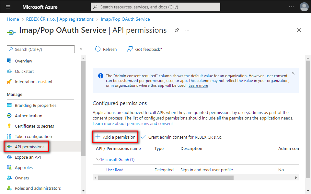Open the User.Read permission link

click(115, 170)
